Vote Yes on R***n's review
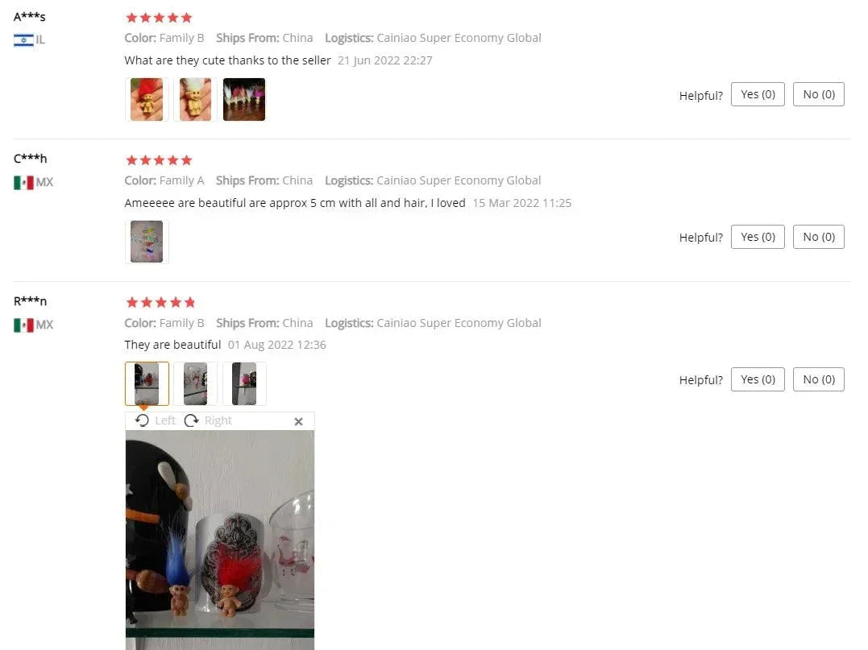 click(758, 379)
